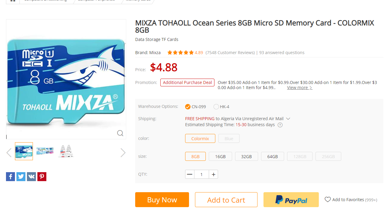Expand promotions with View more
Screen dimensions: 387x214
299,88
